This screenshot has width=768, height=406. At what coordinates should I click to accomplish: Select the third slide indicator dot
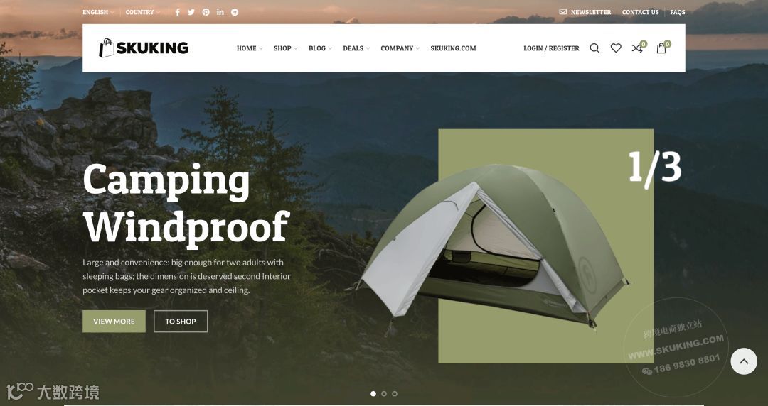coord(395,394)
